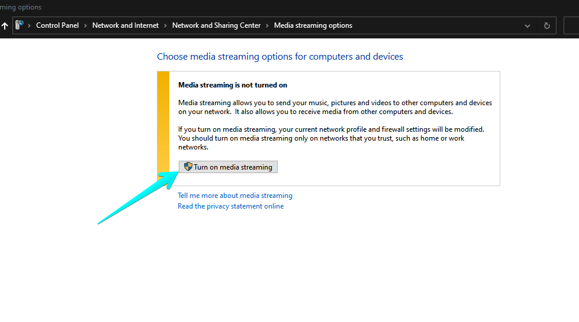Open Network and Sharing Center breadcrumb
This screenshot has height=322, width=579.
coord(216,25)
